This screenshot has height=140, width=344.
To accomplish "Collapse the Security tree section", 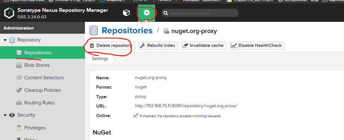I will [x=5, y=115].
